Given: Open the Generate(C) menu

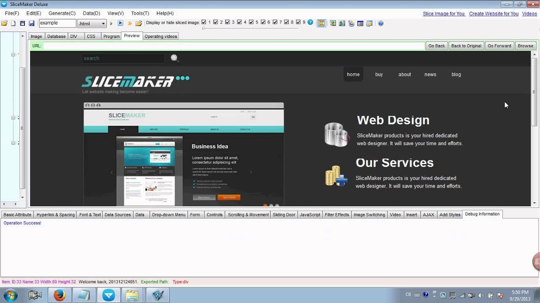Looking at the screenshot, I should click(x=62, y=13).
